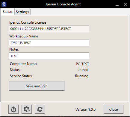Click the Status: label in the details rows

point(15,70)
